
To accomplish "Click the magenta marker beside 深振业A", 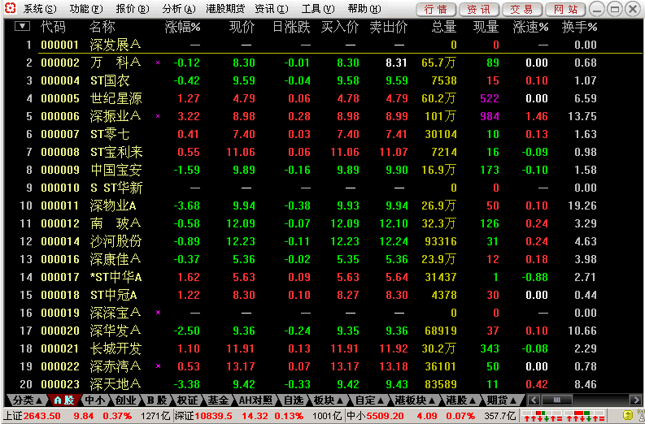I will point(158,116).
